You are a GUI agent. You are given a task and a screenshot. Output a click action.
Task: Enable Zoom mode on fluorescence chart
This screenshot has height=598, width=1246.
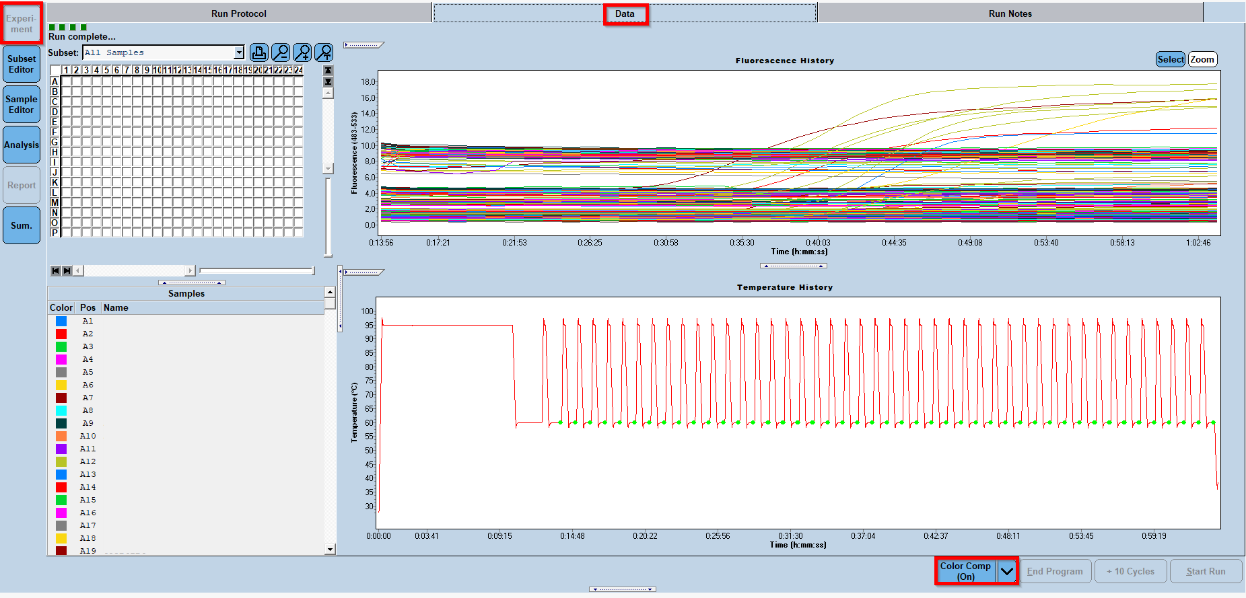click(1202, 59)
